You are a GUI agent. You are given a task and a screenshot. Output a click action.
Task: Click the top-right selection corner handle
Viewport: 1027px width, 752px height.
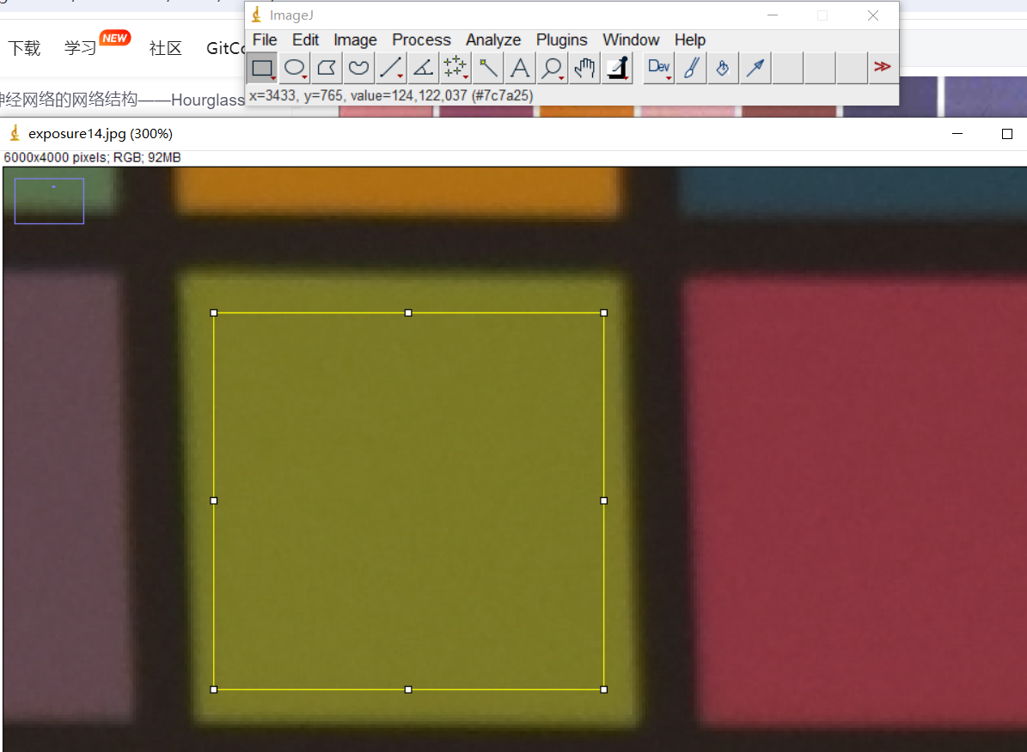tap(604, 313)
